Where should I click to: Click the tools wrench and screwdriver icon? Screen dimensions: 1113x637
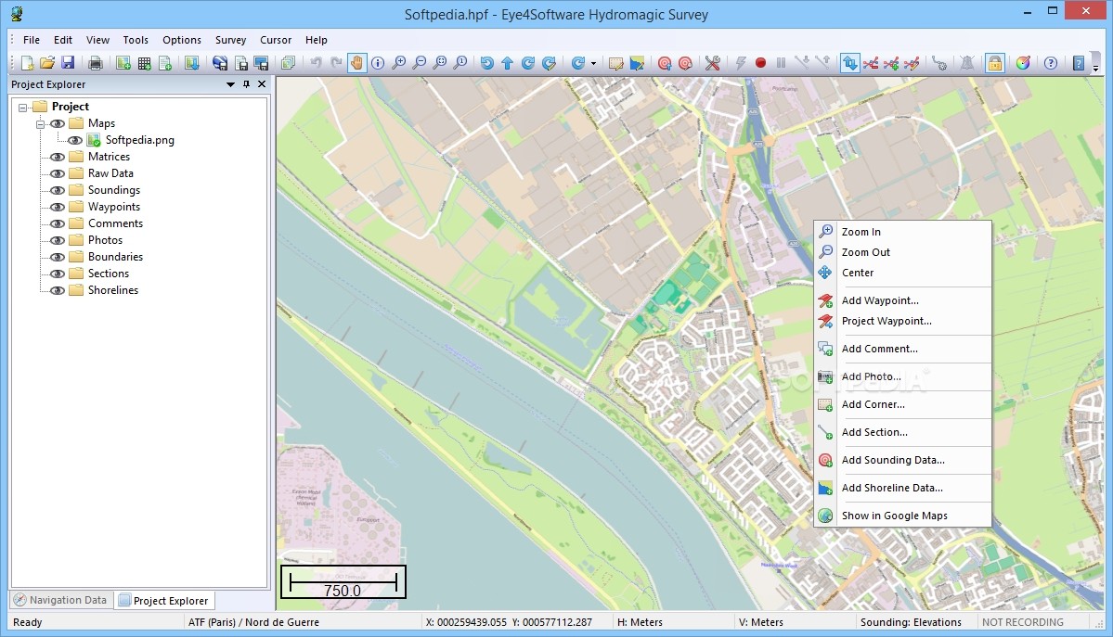pyautogui.click(x=713, y=63)
